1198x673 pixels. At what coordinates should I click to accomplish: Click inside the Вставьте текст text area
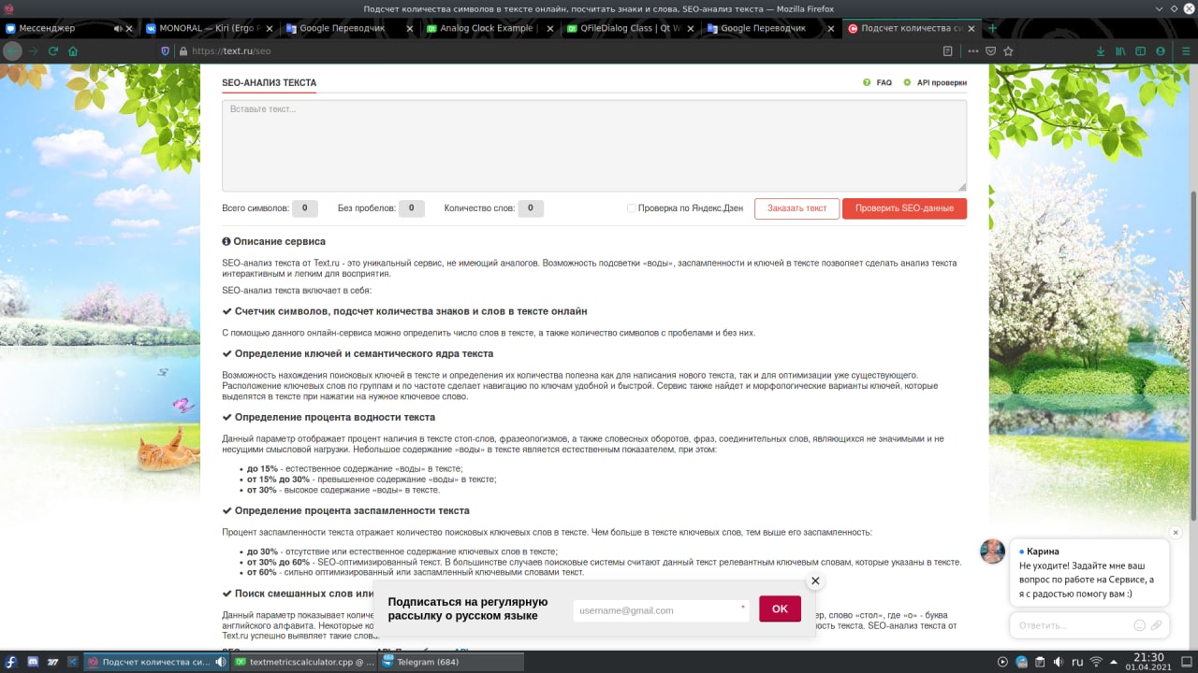click(593, 146)
